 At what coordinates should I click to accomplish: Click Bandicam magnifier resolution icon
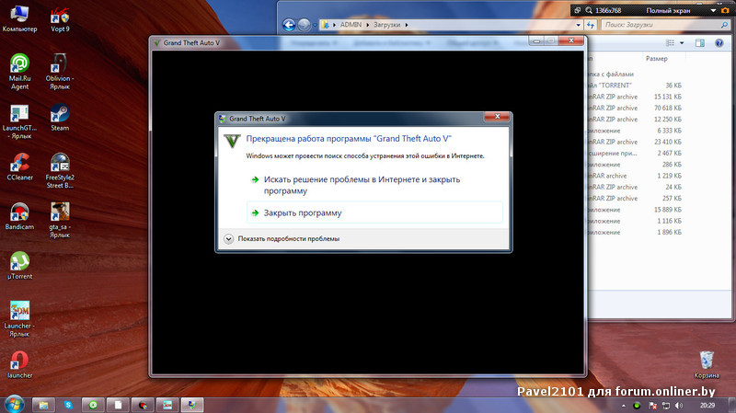(589, 10)
